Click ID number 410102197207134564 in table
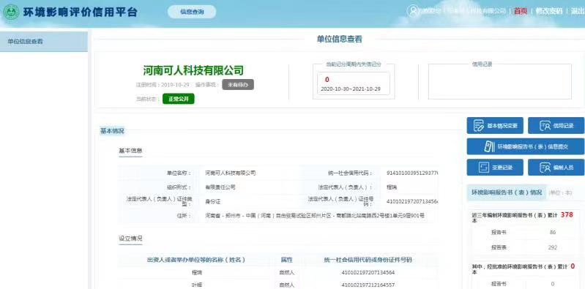Screen dimensions: 585x289 point(368,273)
